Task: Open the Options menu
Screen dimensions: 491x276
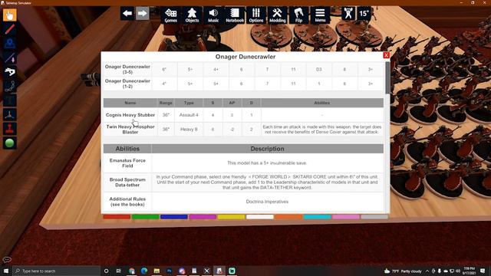Action: tap(256, 15)
